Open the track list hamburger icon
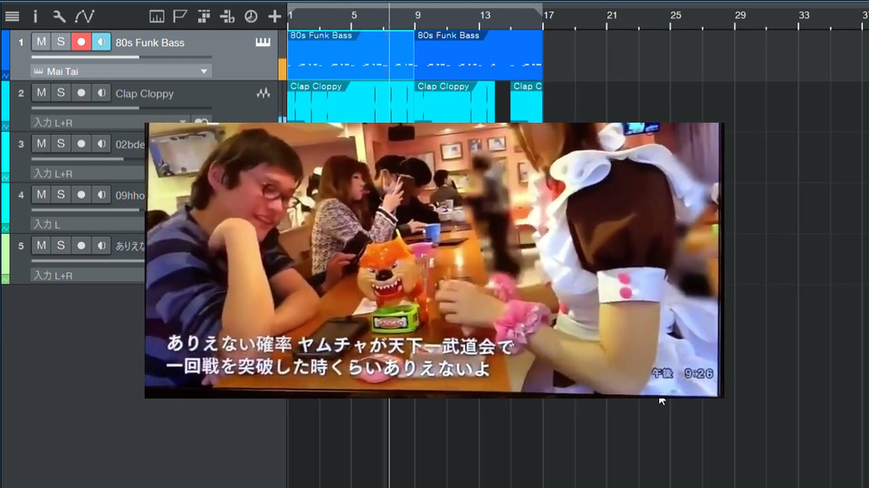 [x=12, y=16]
